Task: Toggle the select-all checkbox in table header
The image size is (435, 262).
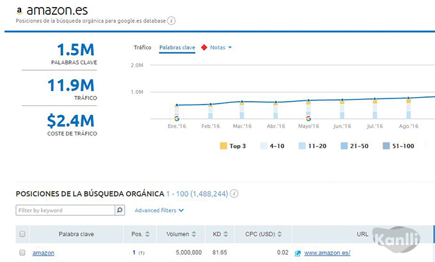Action: tap(22, 234)
